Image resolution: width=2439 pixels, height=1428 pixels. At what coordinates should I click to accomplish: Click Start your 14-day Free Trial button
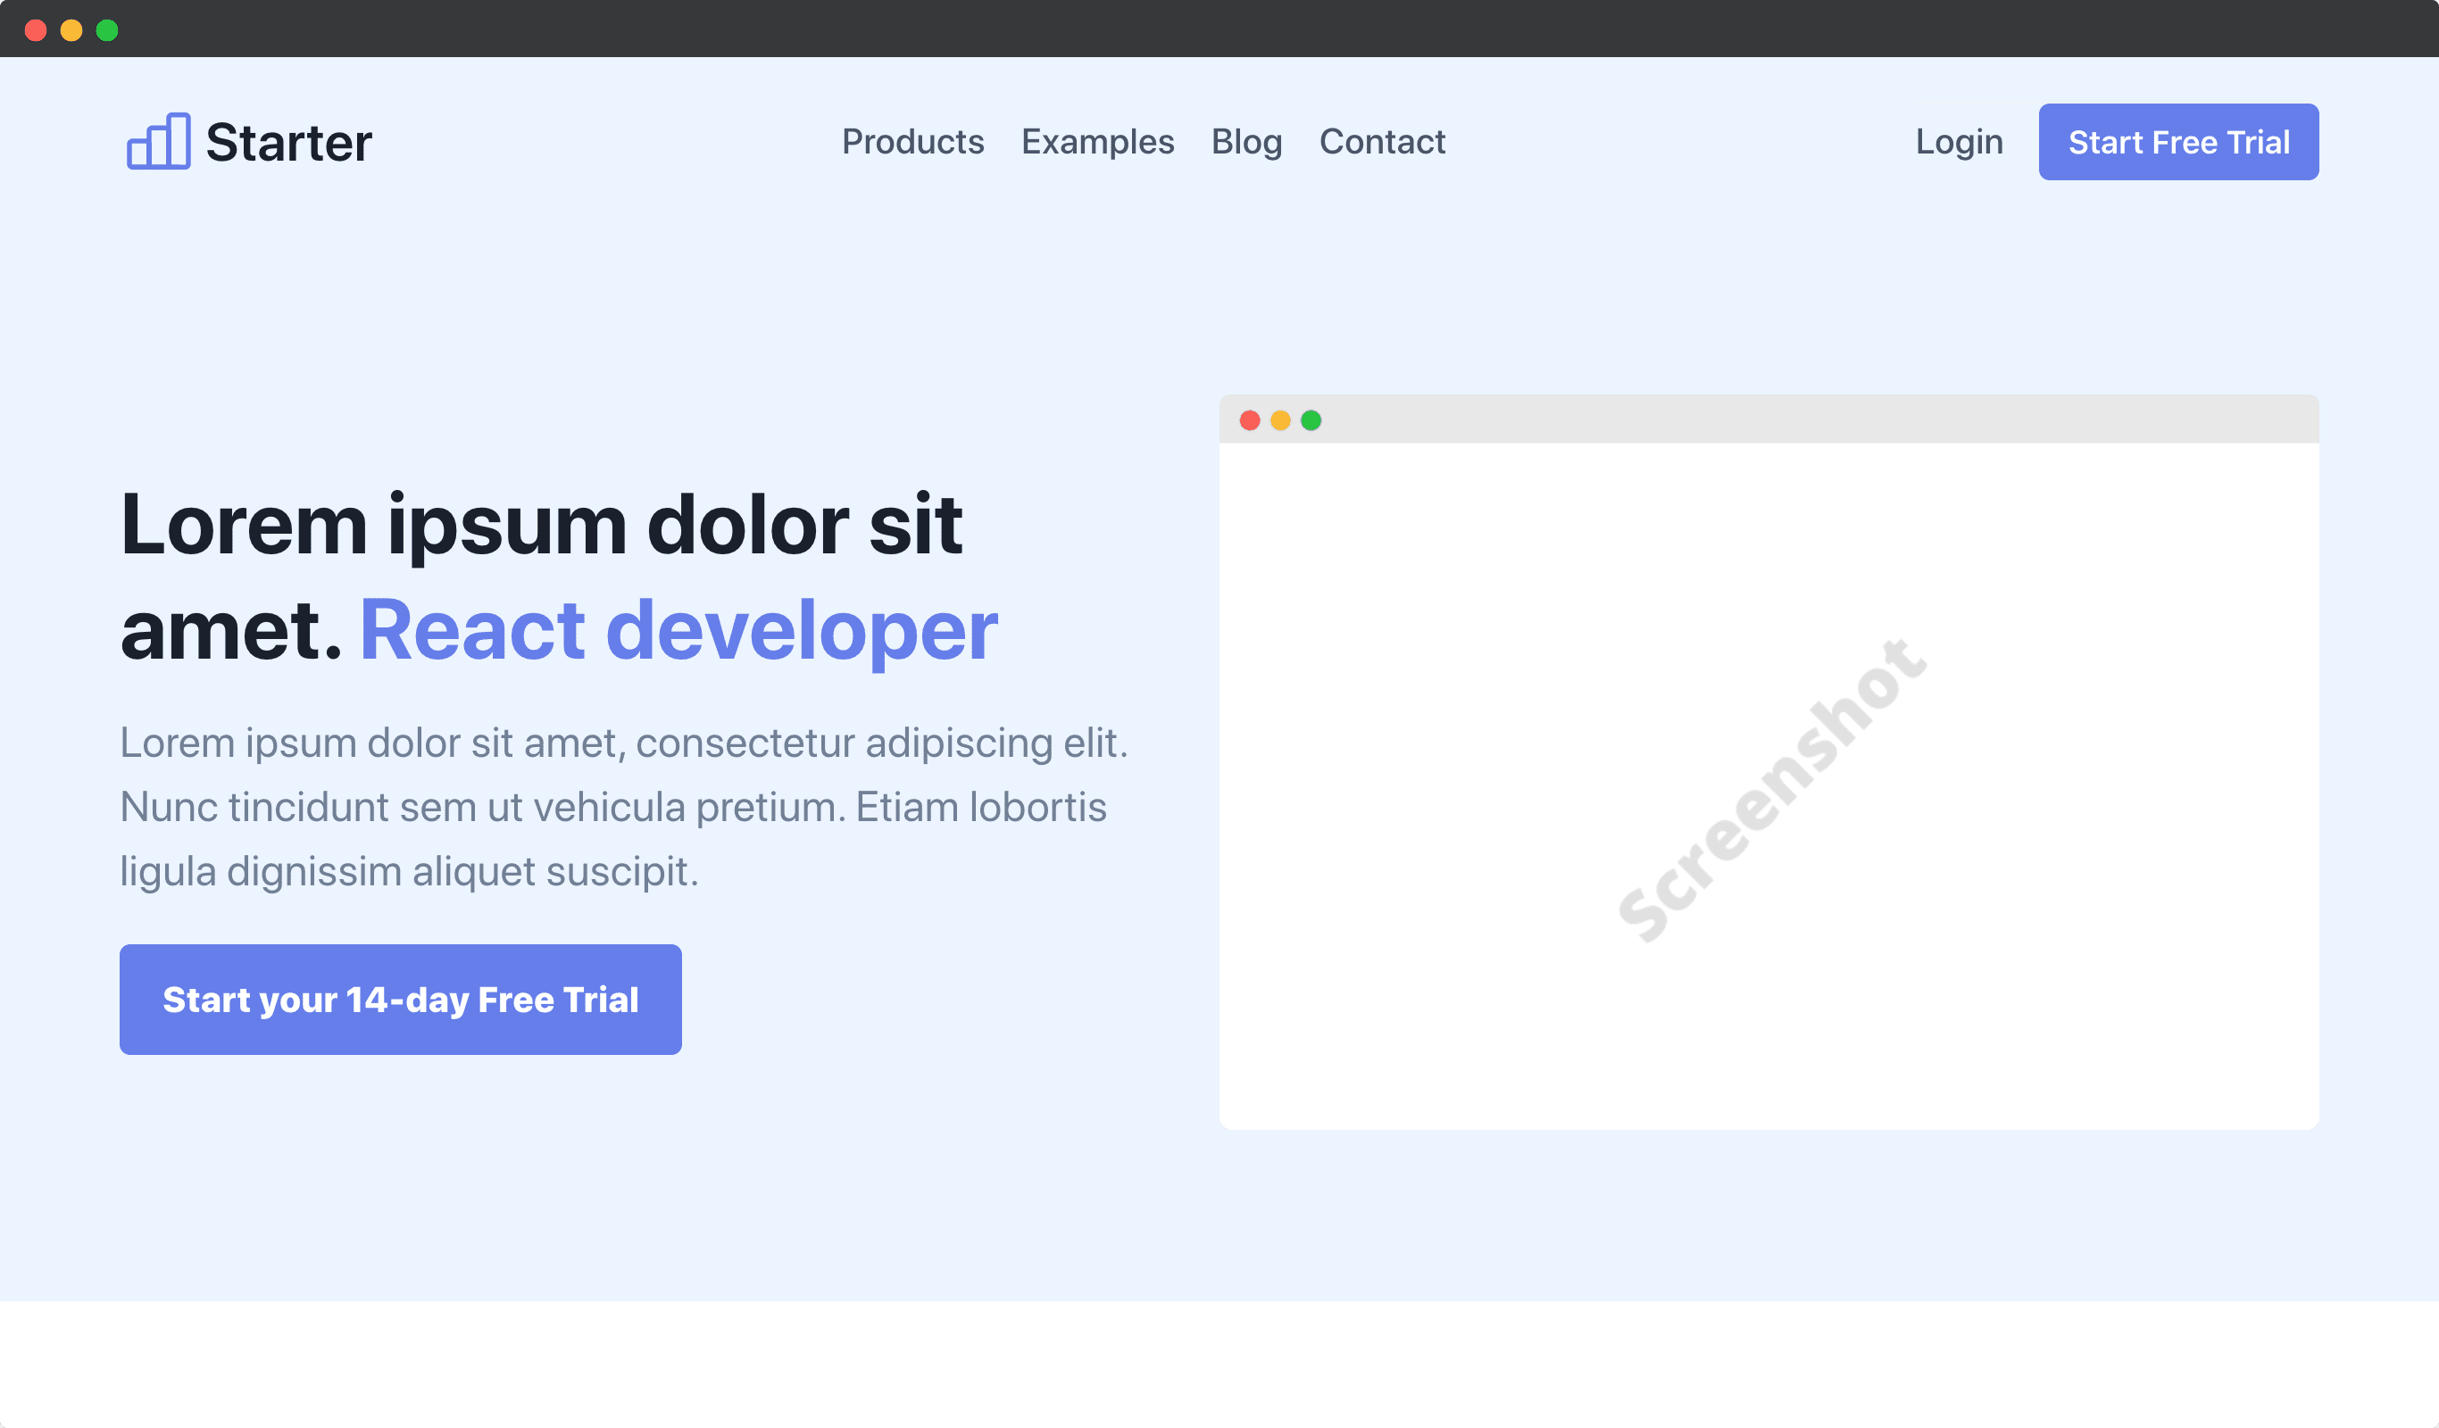point(401,1000)
